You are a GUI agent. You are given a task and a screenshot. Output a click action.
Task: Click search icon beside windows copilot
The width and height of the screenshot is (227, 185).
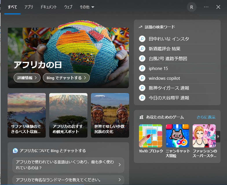coord(142,78)
